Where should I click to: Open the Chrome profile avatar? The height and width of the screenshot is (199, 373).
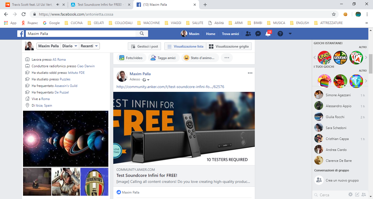[358, 14]
